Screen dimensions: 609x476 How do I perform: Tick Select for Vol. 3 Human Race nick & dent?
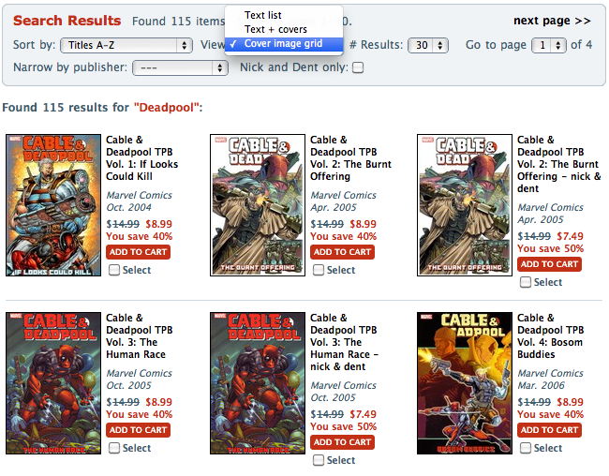319,460
